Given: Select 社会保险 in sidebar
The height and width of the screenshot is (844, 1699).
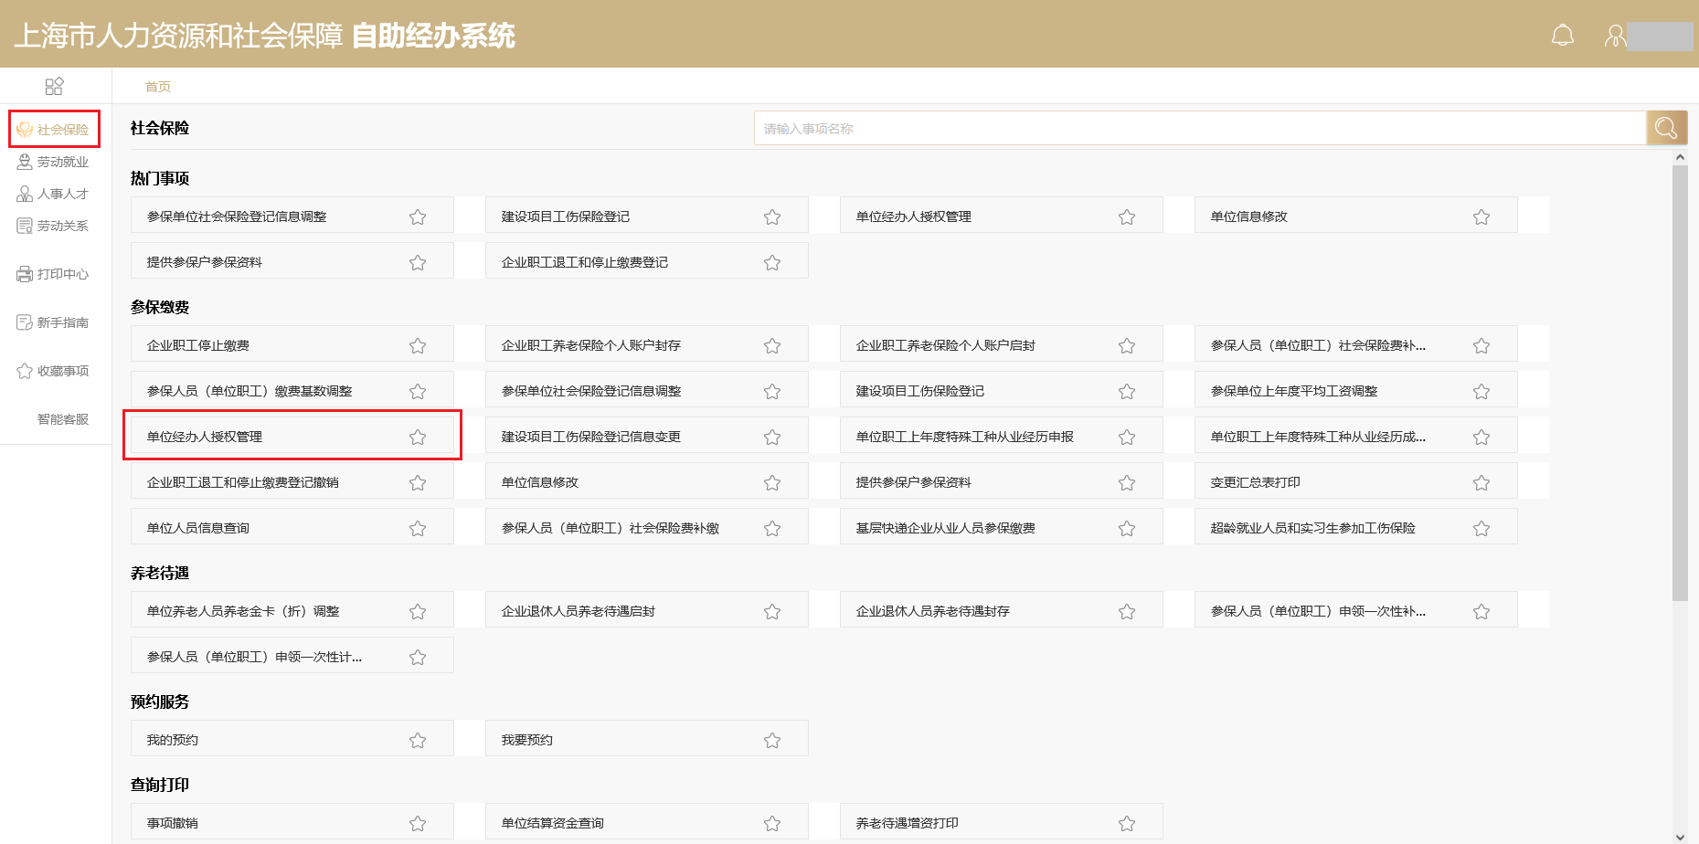Looking at the screenshot, I should [x=54, y=129].
